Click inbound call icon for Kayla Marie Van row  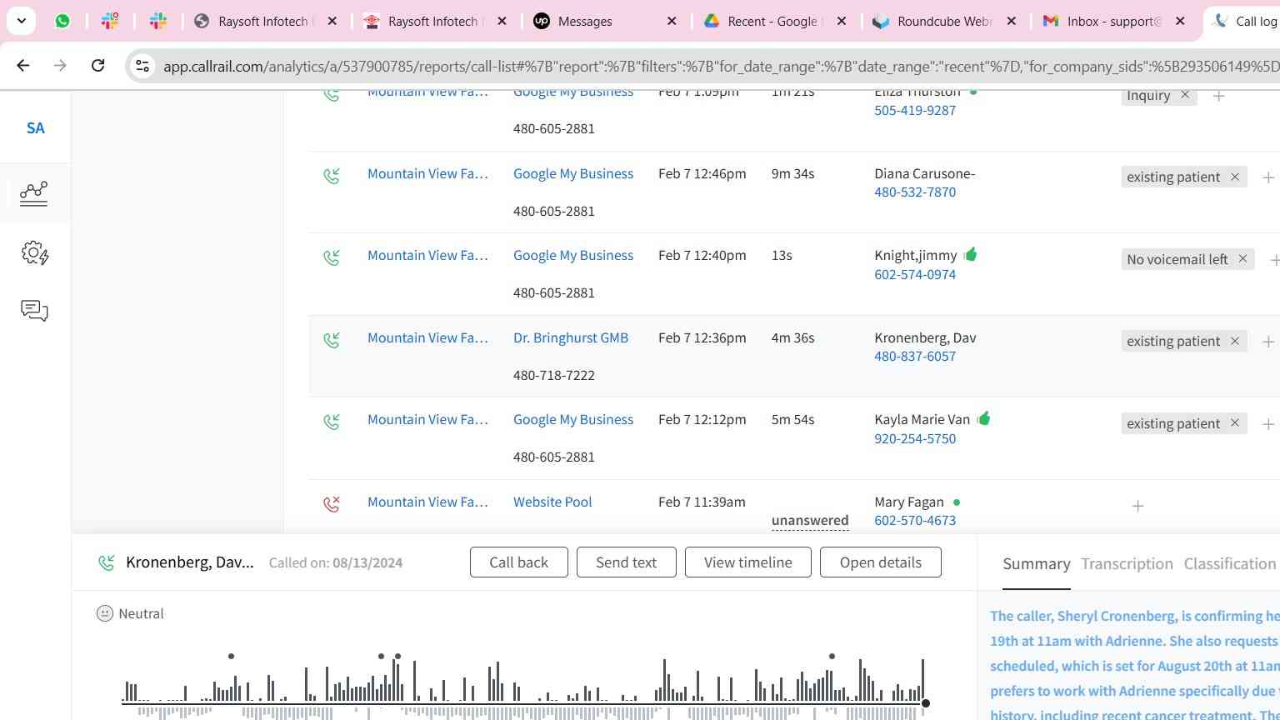click(x=332, y=421)
